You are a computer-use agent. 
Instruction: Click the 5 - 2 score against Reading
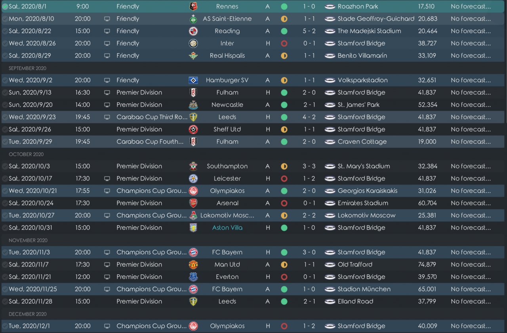[309, 31]
